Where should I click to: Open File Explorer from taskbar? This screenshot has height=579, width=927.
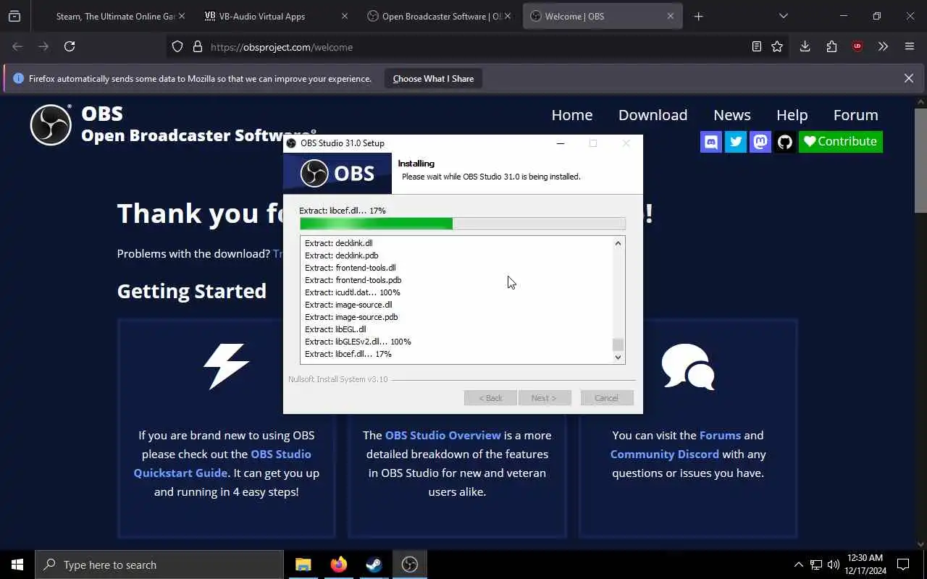coord(303,565)
